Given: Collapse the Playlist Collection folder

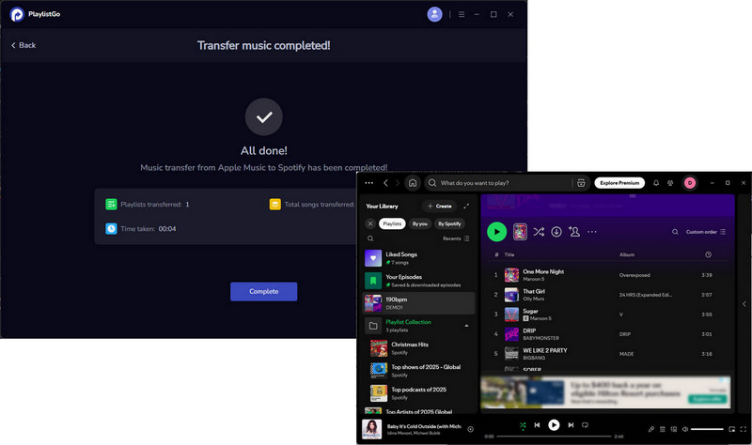Looking at the screenshot, I should (x=466, y=326).
